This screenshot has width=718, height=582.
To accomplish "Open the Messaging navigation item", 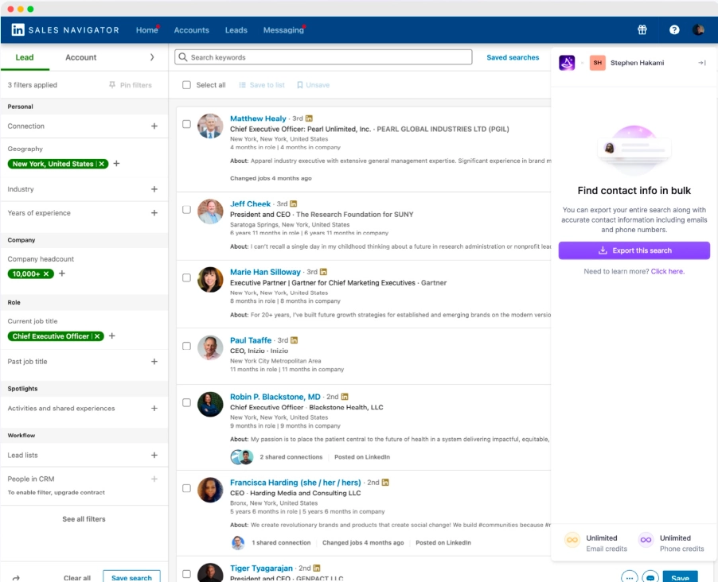I will (283, 30).
